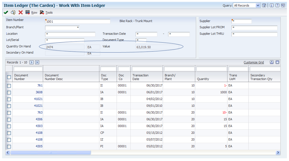Go to next page of records
The width and height of the screenshot is (289, 161).
pos(31,62)
